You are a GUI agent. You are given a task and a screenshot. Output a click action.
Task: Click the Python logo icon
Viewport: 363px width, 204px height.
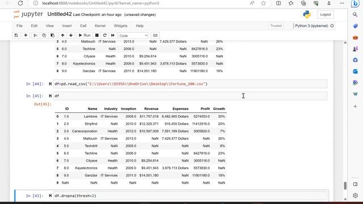(x=307, y=14)
